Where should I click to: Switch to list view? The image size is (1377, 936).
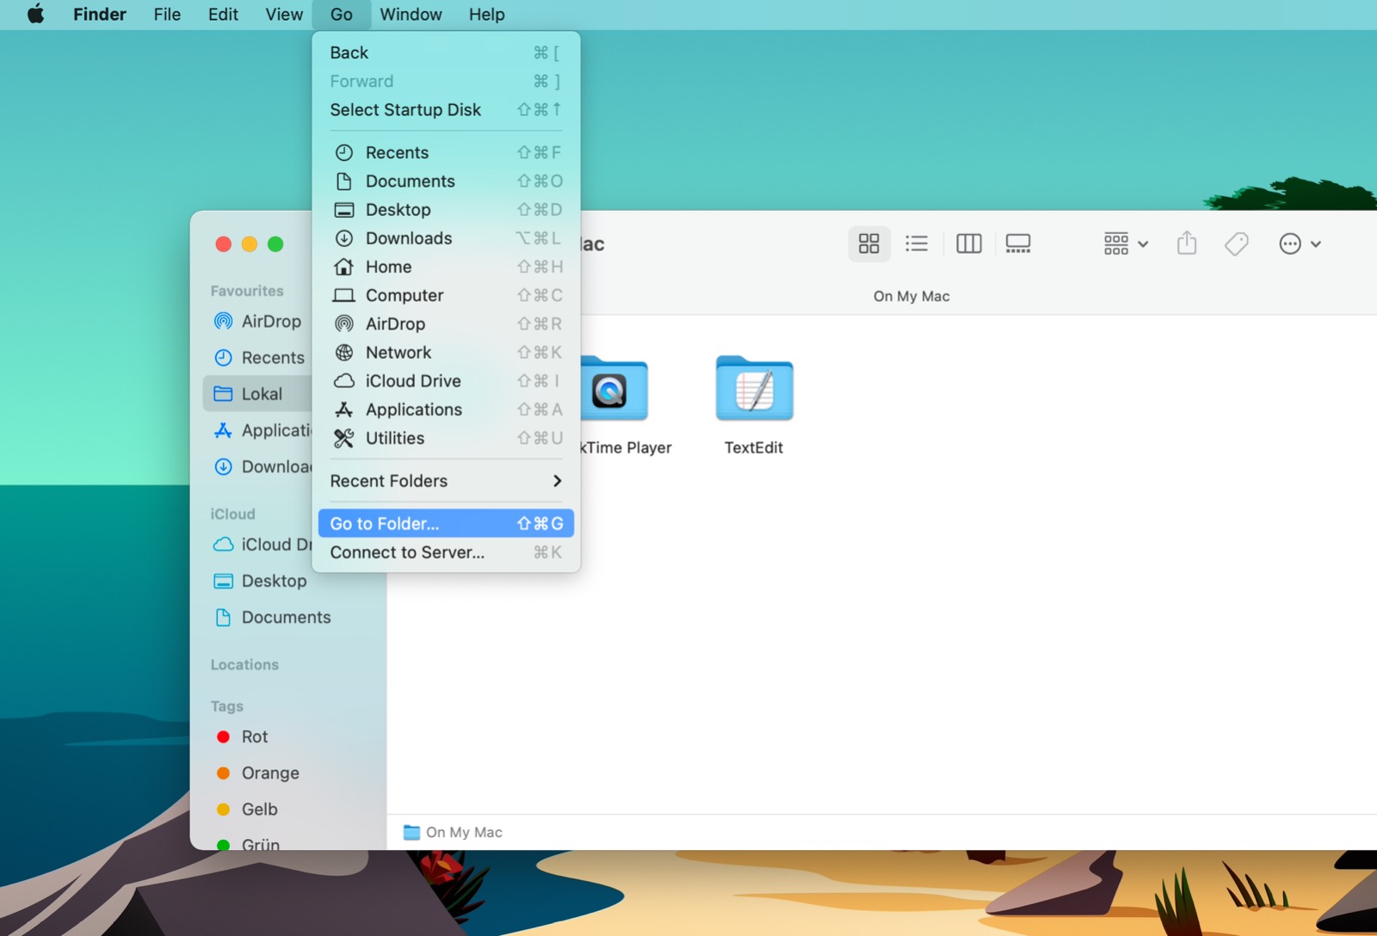coord(917,243)
